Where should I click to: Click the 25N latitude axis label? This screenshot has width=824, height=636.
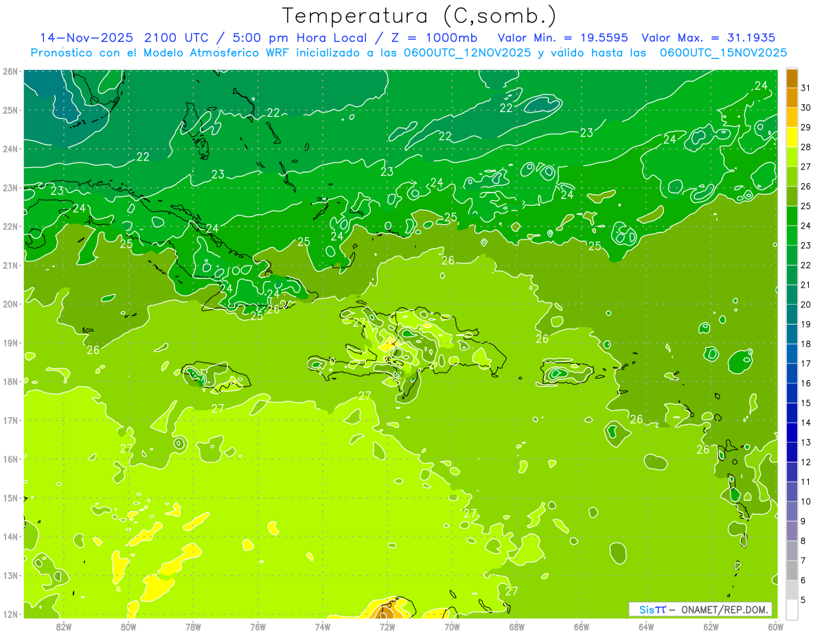tap(10, 110)
